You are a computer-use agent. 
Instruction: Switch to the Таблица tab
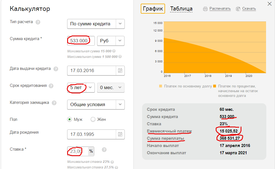point(181,9)
